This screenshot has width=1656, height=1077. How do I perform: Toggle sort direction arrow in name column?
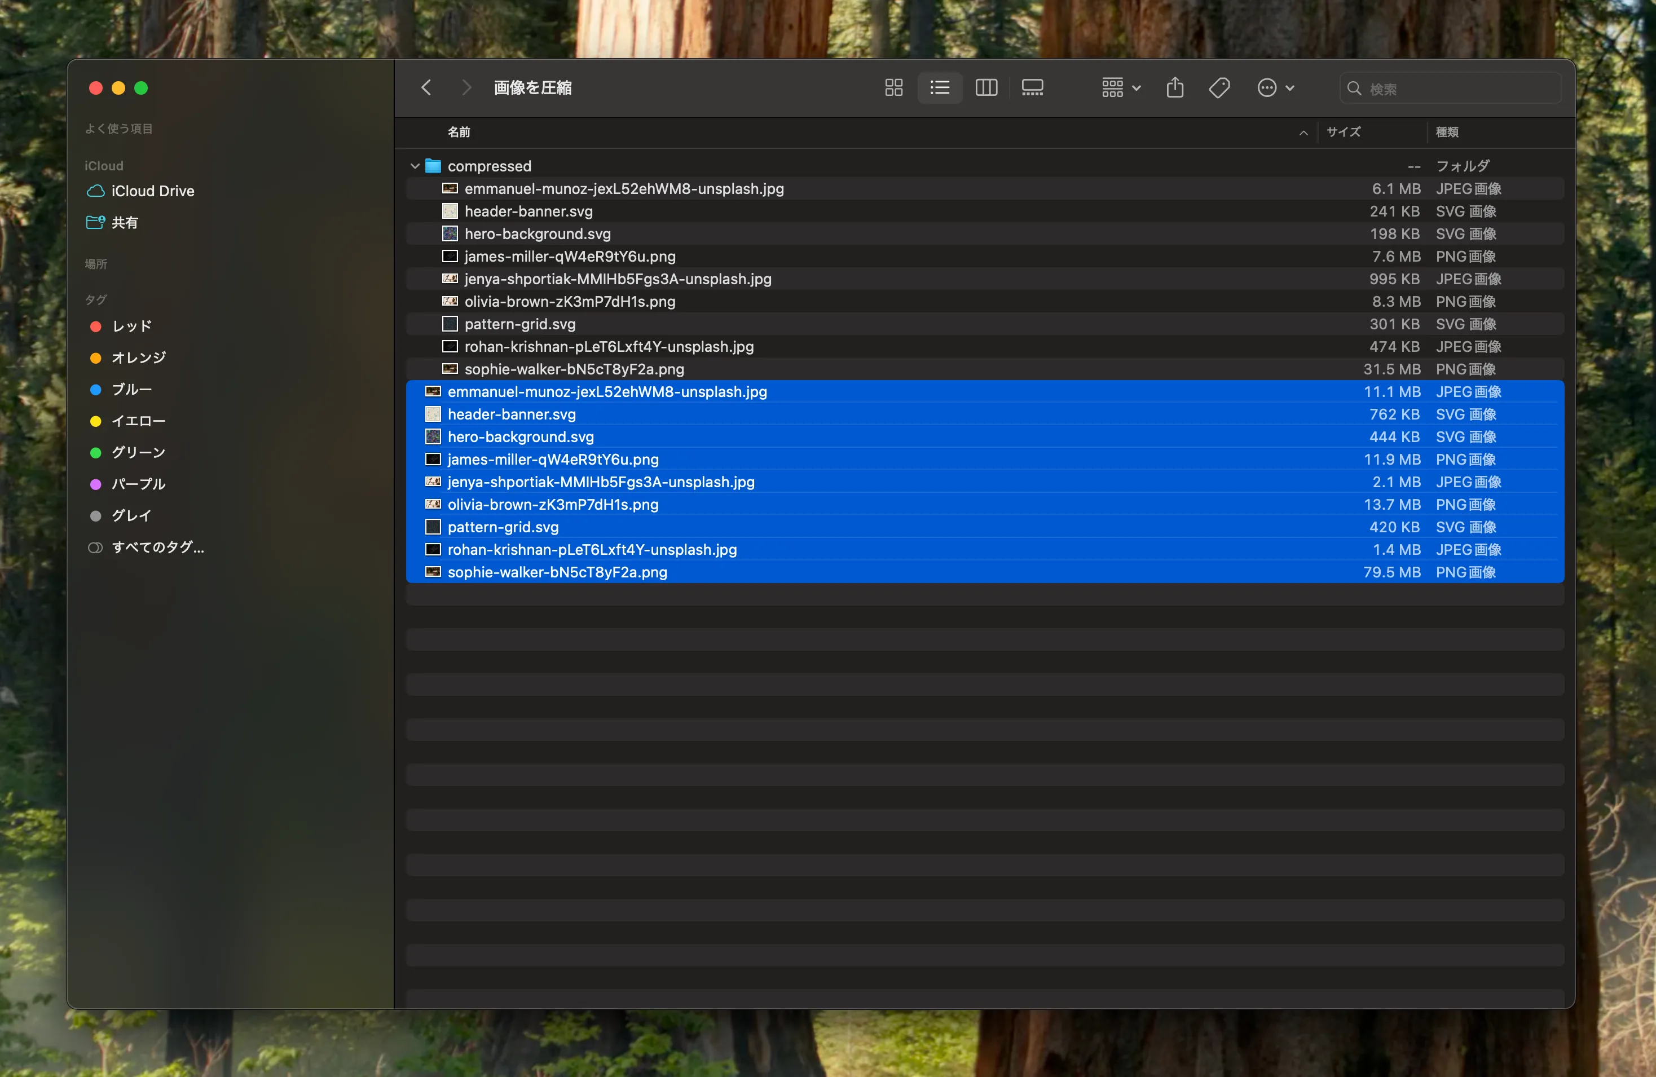tap(1303, 133)
